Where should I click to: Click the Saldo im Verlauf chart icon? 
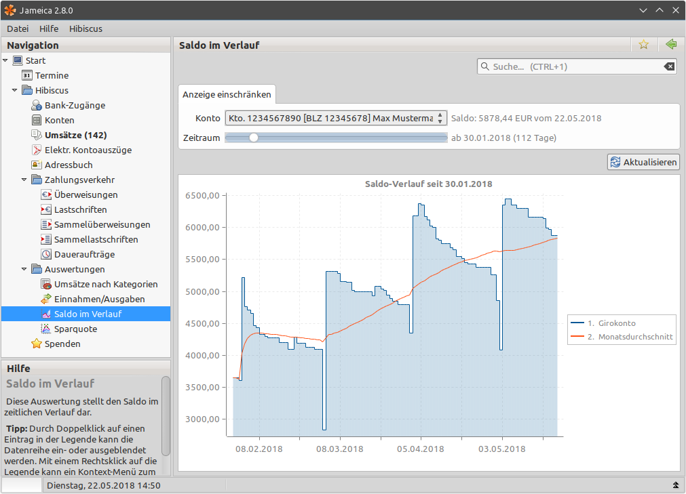point(46,314)
